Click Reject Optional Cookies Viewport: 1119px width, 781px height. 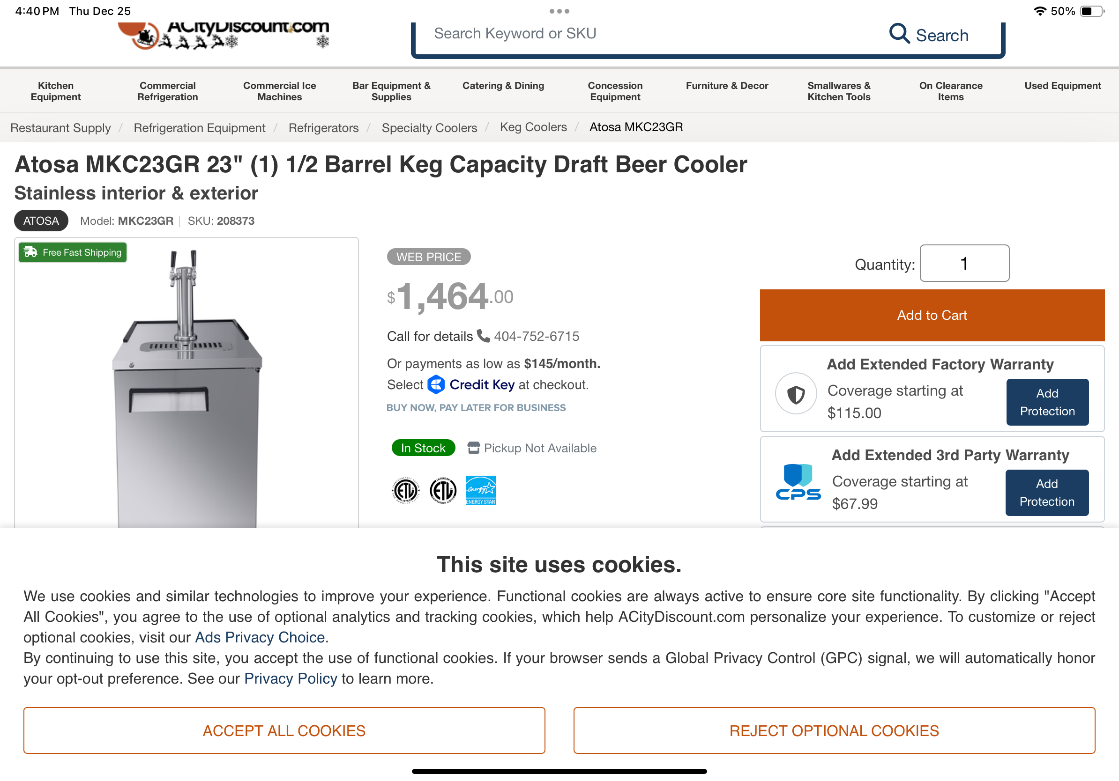[x=834, y=730]
